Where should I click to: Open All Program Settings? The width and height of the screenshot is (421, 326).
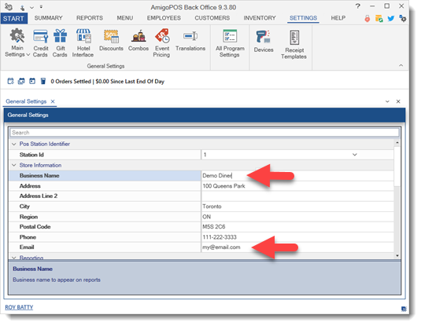coord(230,43)
